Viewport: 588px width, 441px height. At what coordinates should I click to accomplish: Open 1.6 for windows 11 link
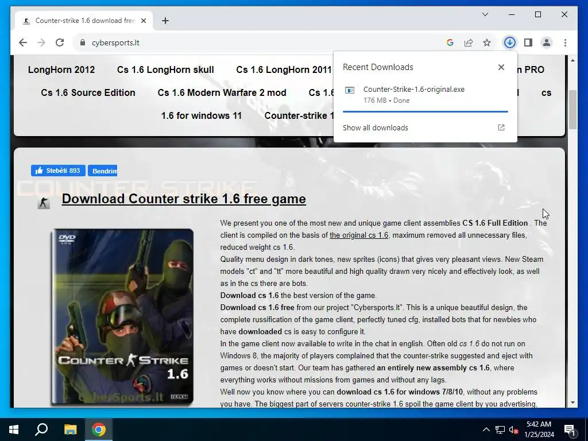pyautogui.click(x=202, y=115)
